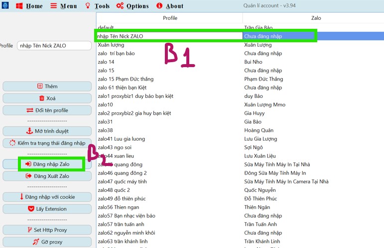This screenshot has height=248, width=384.
Task: Click the Gỡ proxy button
Action: point(47,242)
